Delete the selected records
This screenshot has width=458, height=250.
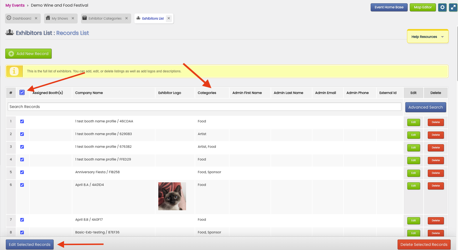424,244
